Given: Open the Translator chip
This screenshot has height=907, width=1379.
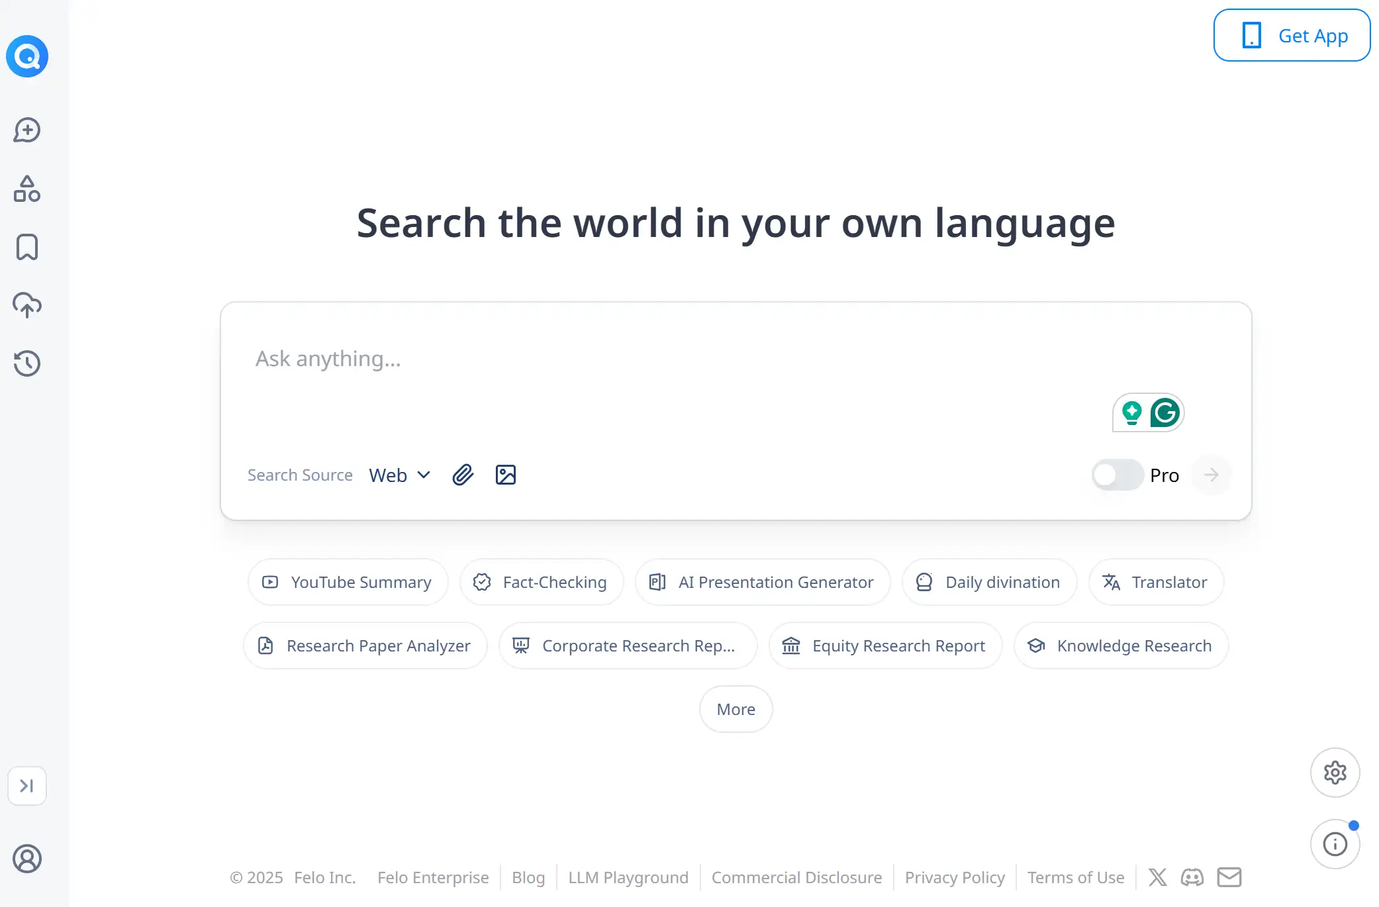Looking at the screenshot, I should point(1157,582).
